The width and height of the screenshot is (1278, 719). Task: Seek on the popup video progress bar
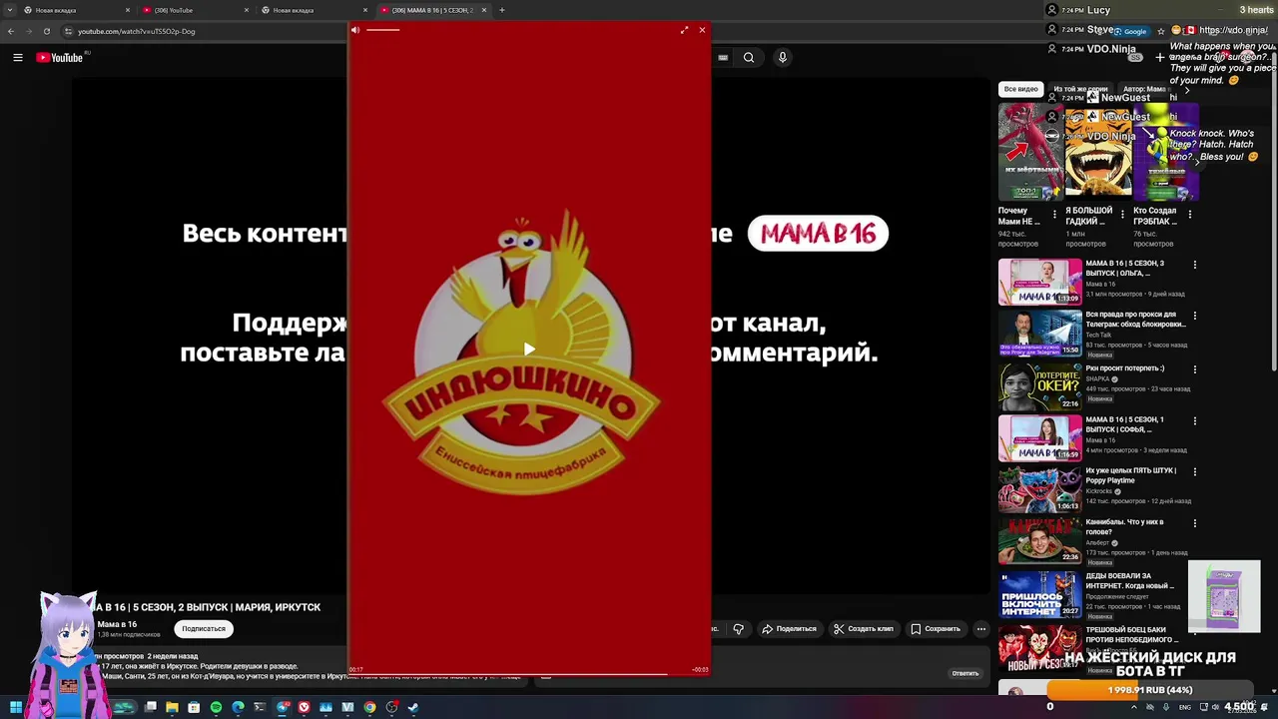529,675
